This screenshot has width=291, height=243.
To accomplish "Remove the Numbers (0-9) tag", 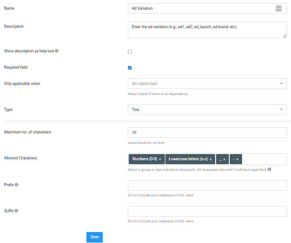I will tap(160, 159).
